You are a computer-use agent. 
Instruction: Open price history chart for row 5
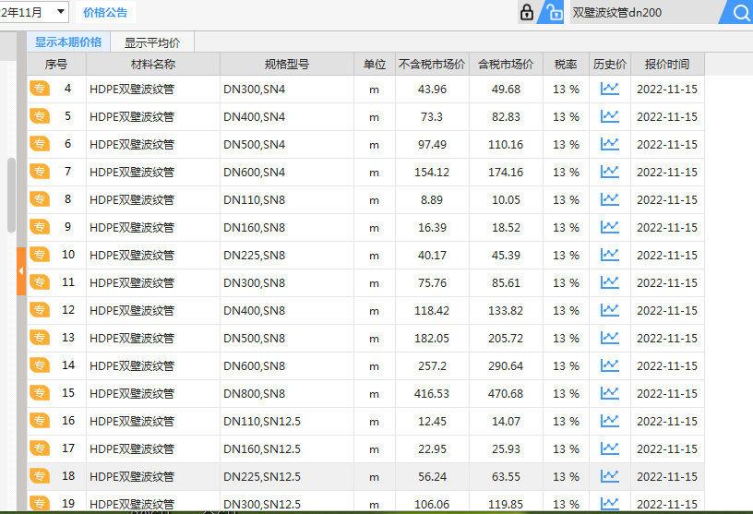tap(609, 116)
